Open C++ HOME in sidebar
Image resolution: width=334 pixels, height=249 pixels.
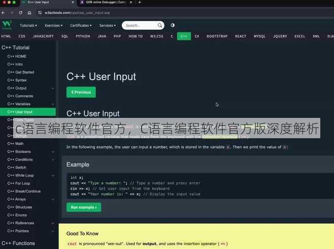point(17,56)
